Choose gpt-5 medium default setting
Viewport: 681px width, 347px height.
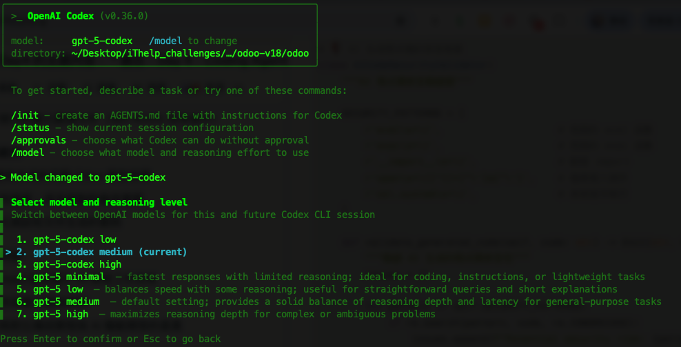(x=338, y=301)
